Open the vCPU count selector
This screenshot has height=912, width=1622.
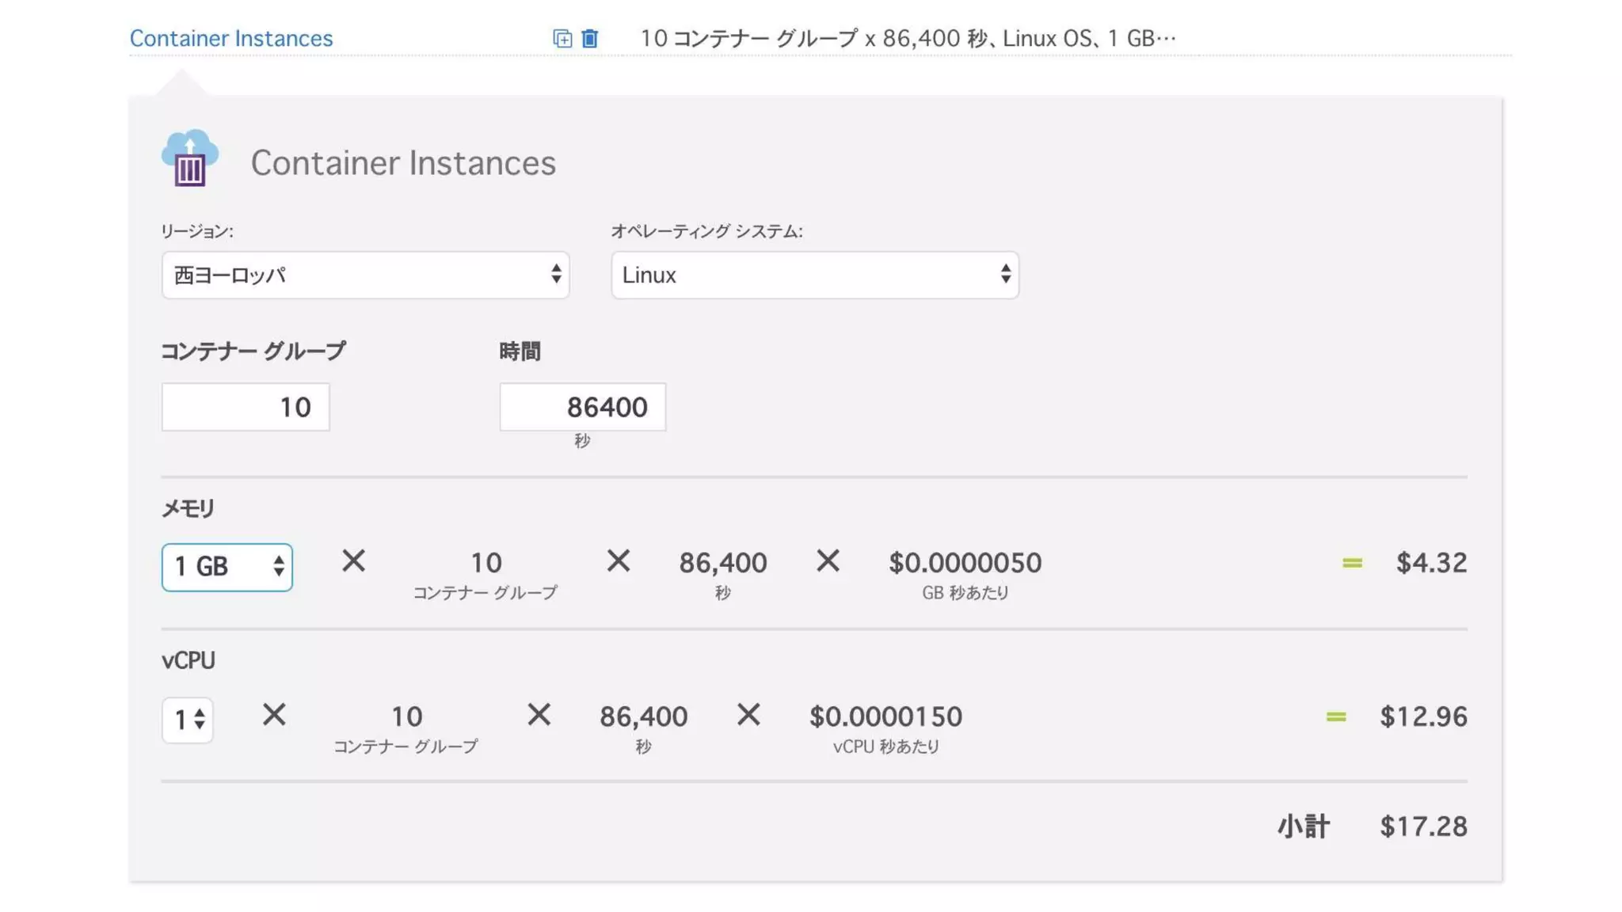point(188,720)
